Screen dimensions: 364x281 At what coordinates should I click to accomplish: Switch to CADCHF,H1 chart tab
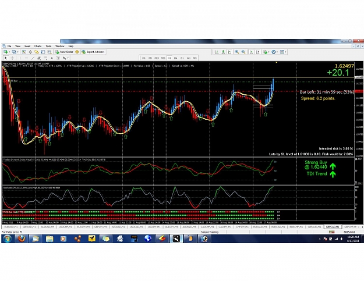coord(207,227)
